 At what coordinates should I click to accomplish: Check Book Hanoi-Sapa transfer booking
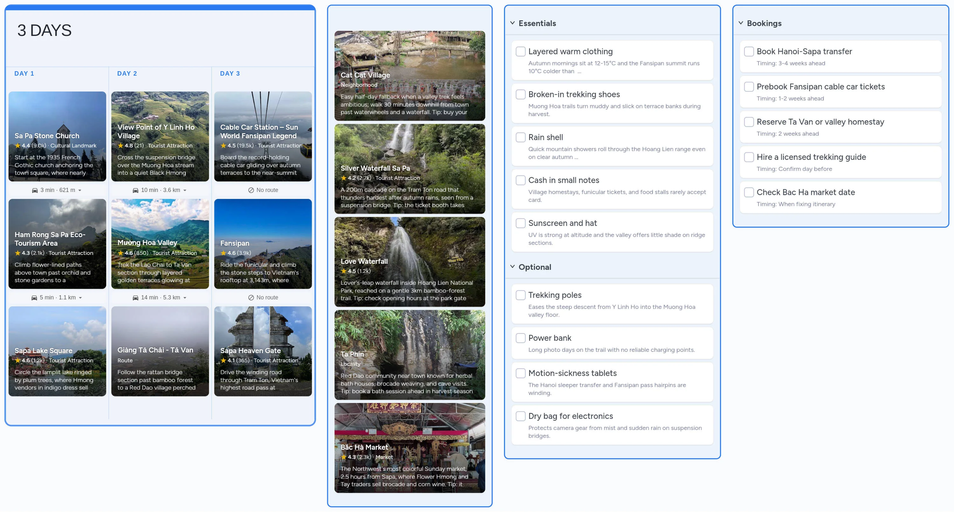749,51
